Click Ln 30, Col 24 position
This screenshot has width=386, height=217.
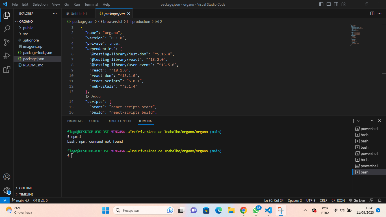[274, 200]
